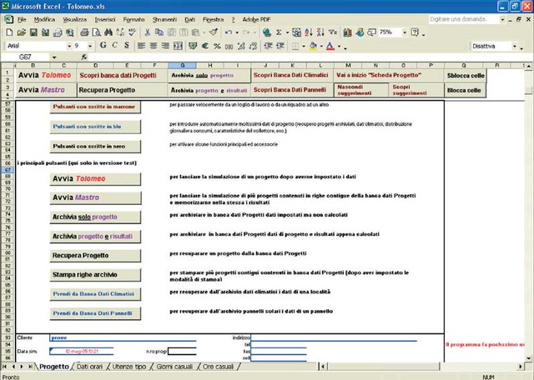The image size is (534, 380).
Task: Apply underline with the S icon
Action: click(x=127, y=46)
